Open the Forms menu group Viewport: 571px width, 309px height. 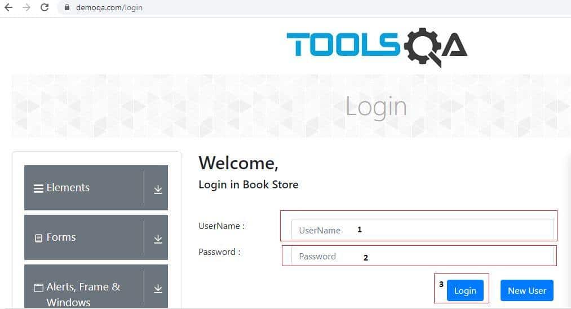pyautogui.click(x=96, y=237)
